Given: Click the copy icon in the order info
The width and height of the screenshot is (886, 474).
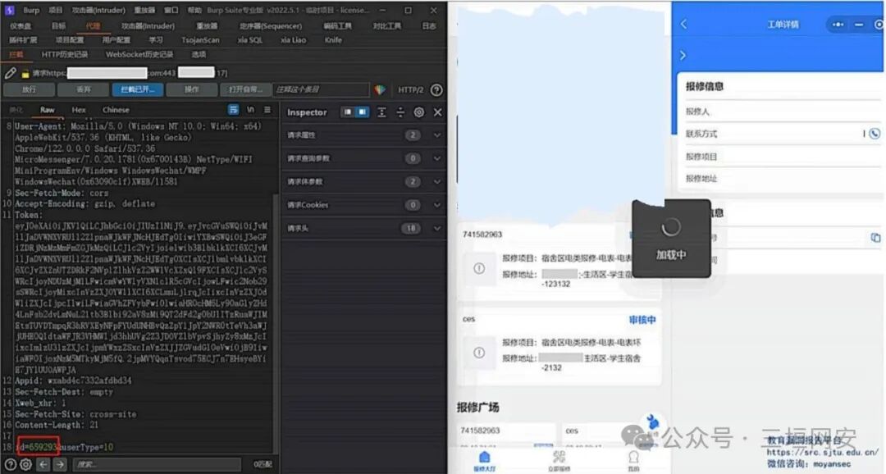Looking at the screenshot, I should (875, 237).
